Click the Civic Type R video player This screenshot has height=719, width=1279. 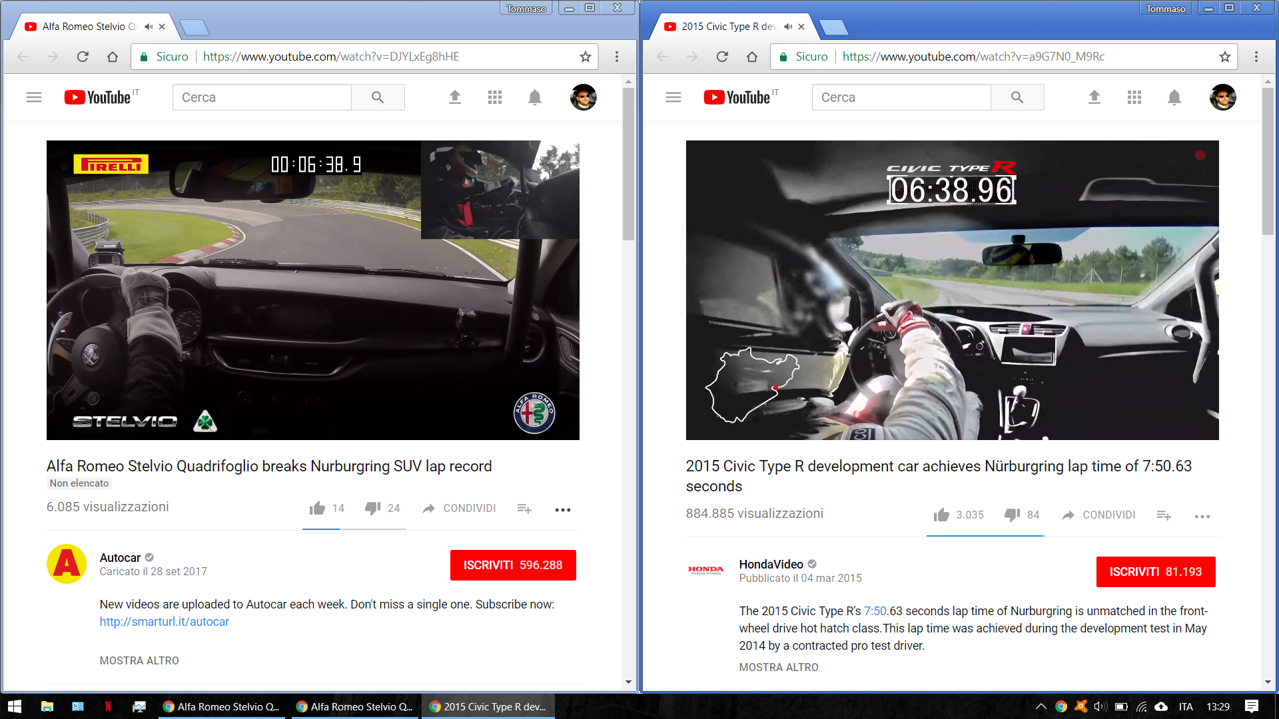(953, 290)
